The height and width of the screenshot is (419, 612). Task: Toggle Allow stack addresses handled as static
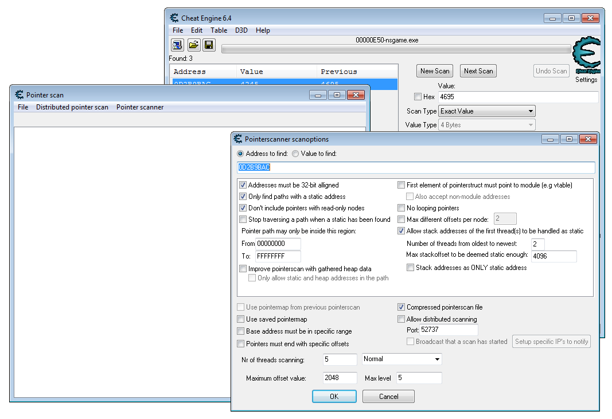(x=401, y=230)
